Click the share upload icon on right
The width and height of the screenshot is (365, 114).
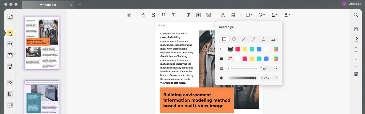pos(356,49)
